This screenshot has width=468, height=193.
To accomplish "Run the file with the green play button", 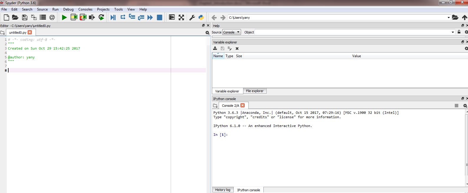I will pyautogui.click(x=64, y=18).
